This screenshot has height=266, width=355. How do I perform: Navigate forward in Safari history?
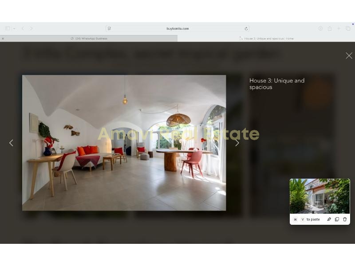click(x=32, y=28)
